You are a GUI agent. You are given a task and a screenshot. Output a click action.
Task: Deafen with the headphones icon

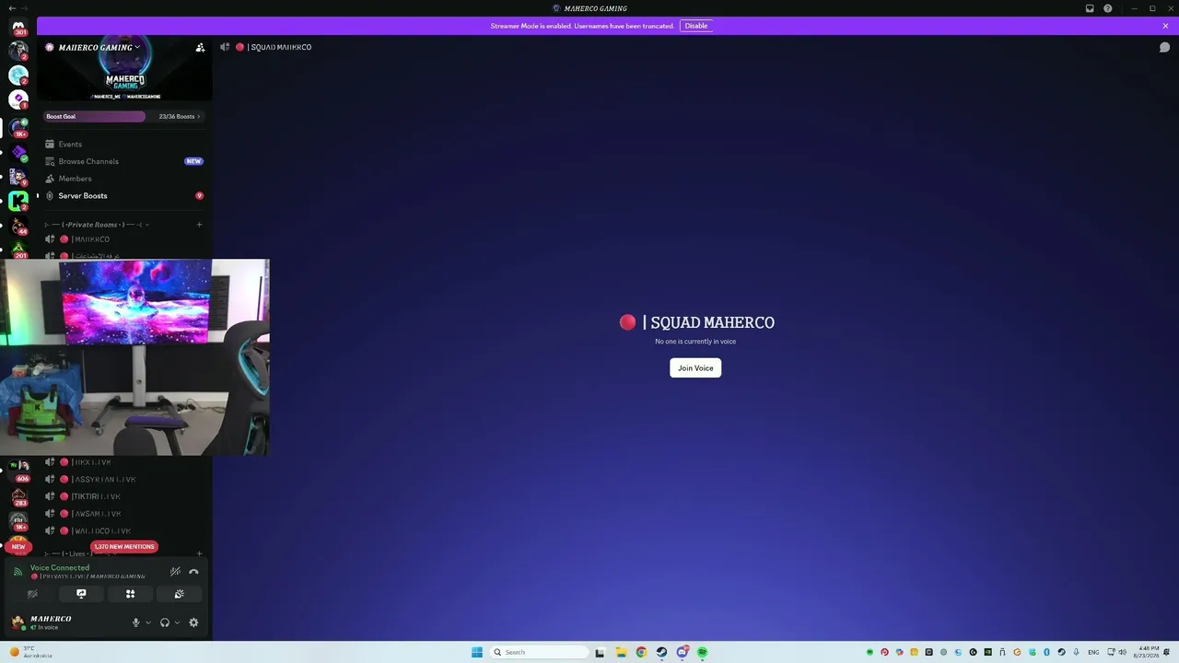[165, 622]
